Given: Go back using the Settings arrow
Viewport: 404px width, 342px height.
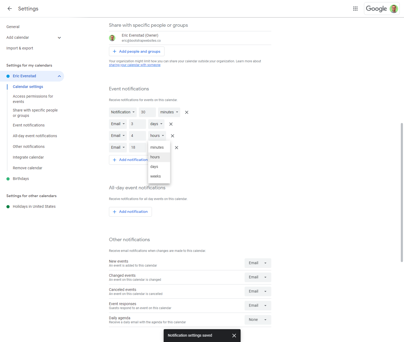Looking at the screenshot, I should [x=10, y=9].
